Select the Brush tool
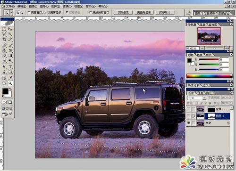 (x=10, y=46)
